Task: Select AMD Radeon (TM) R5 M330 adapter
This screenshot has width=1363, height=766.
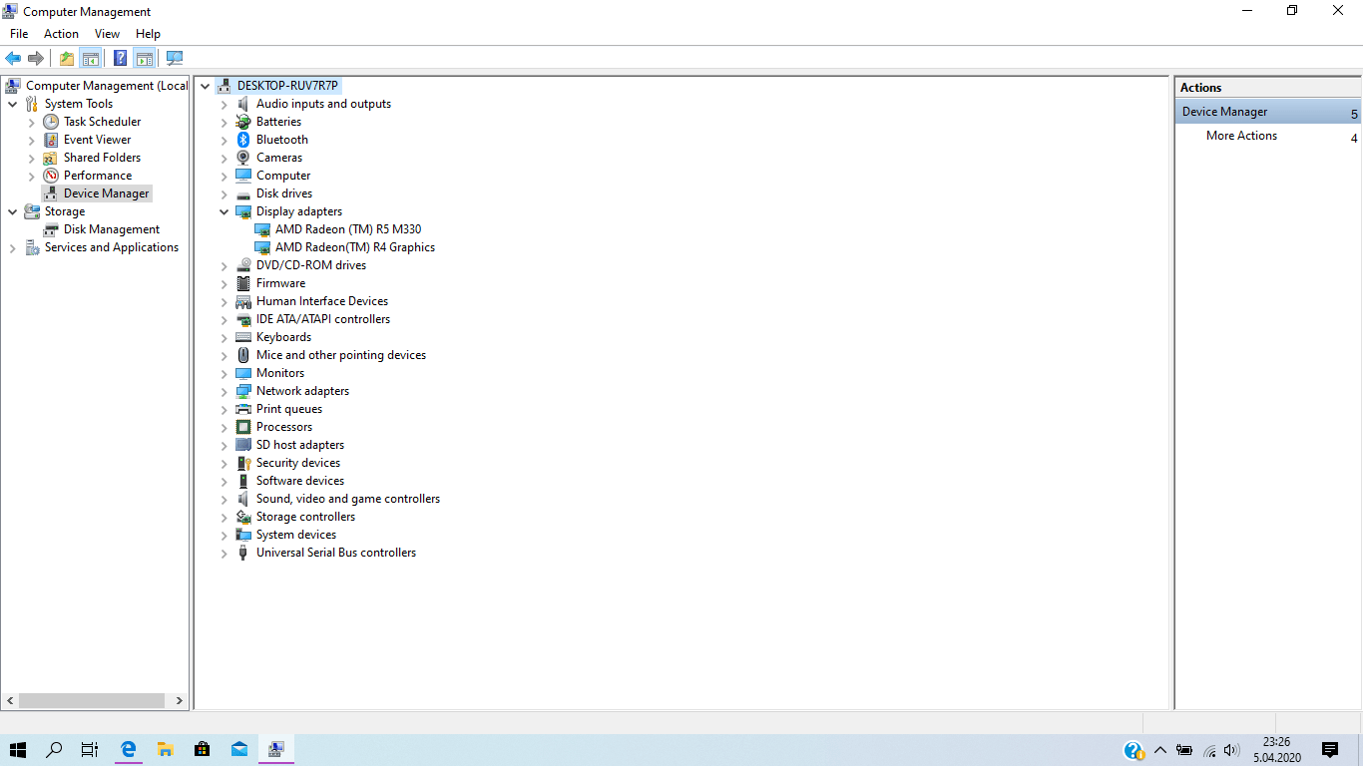Action: pyautogui.click(x=348, y=229)
